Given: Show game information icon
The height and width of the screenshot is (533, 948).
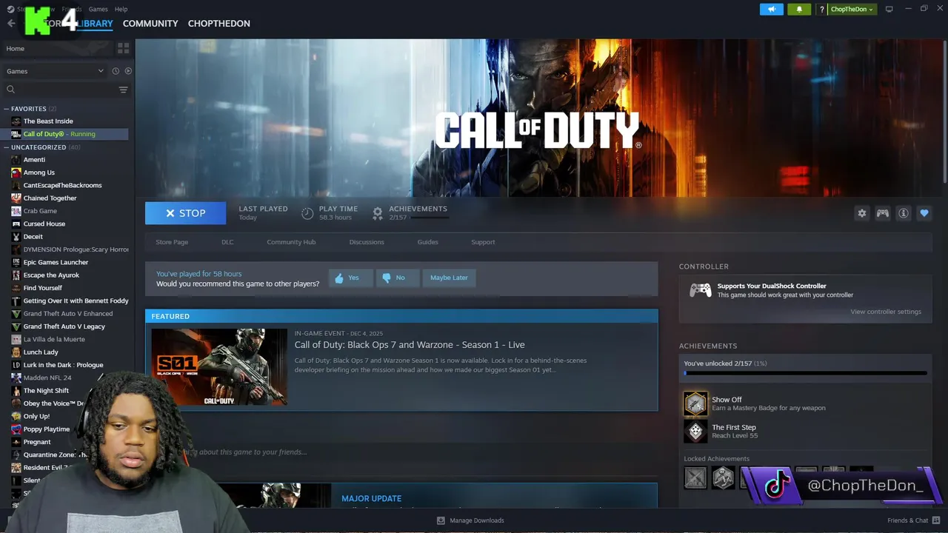Looking at the screenshot, I should [x=903, y=213].
